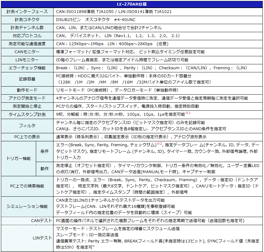The image size is (264, 252).
Task: Select the エラーチェック機能 label cell
Action: coord(27,68)
